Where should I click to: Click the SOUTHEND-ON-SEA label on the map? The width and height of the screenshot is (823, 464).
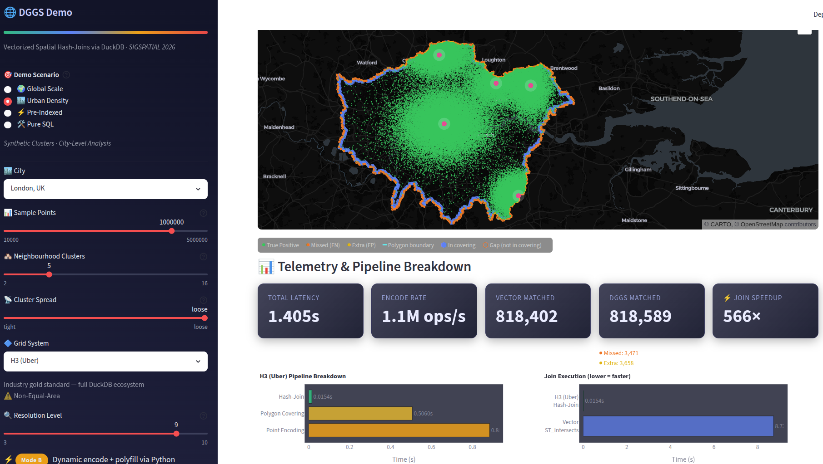[681, 99]
